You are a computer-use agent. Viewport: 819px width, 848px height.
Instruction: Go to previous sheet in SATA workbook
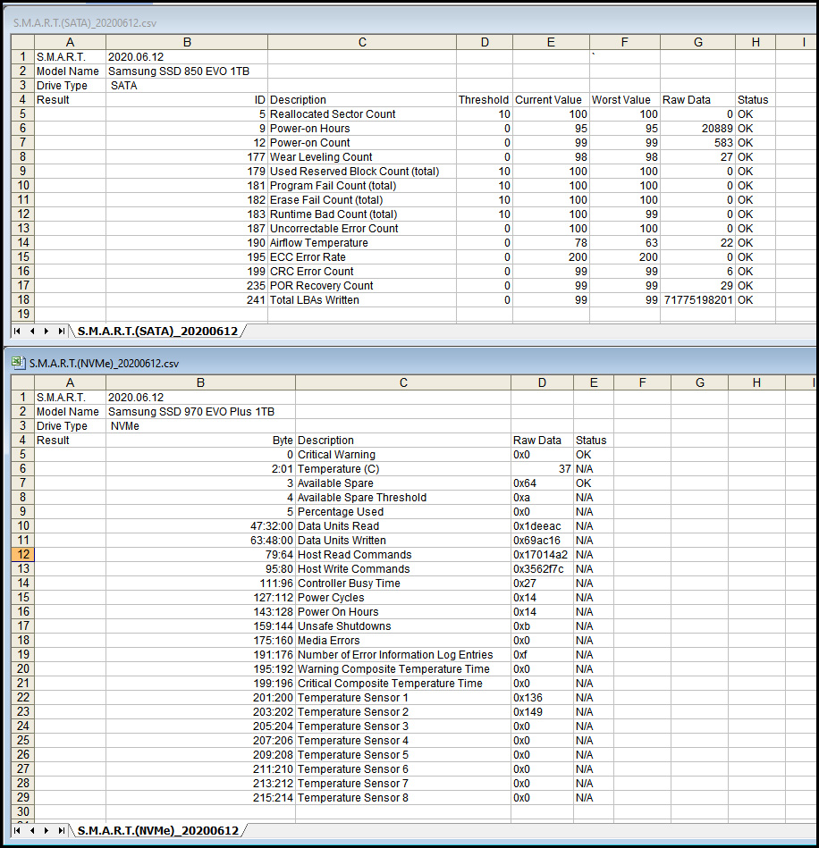pos(33,332)
